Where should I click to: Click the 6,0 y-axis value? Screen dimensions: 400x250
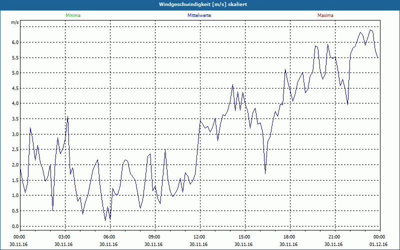tap(15, 42)
